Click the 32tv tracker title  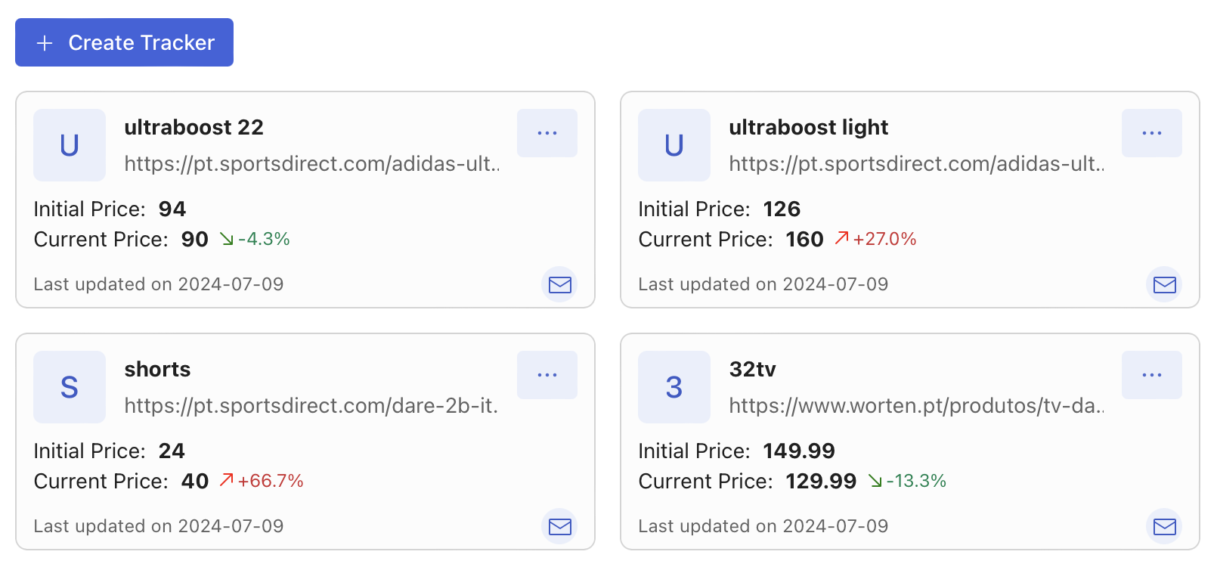pyautogui.click(x=753, y=369)
